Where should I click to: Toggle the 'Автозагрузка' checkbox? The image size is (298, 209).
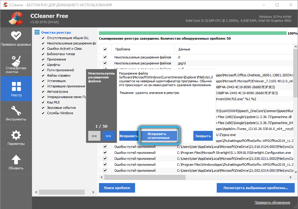pyautogui.click(x=43, y=92)
